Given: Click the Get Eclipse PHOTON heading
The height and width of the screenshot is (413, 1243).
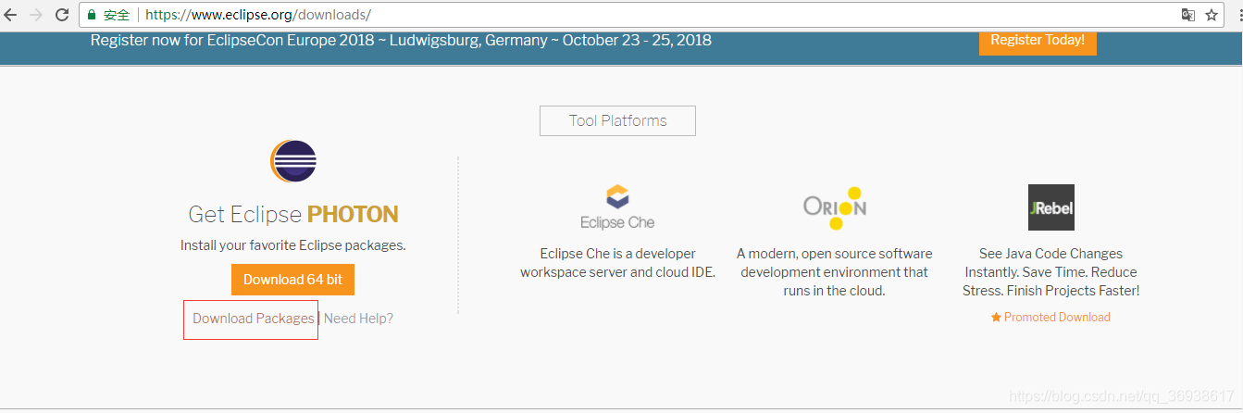Looking at the screenshot, I should (293, 215).
